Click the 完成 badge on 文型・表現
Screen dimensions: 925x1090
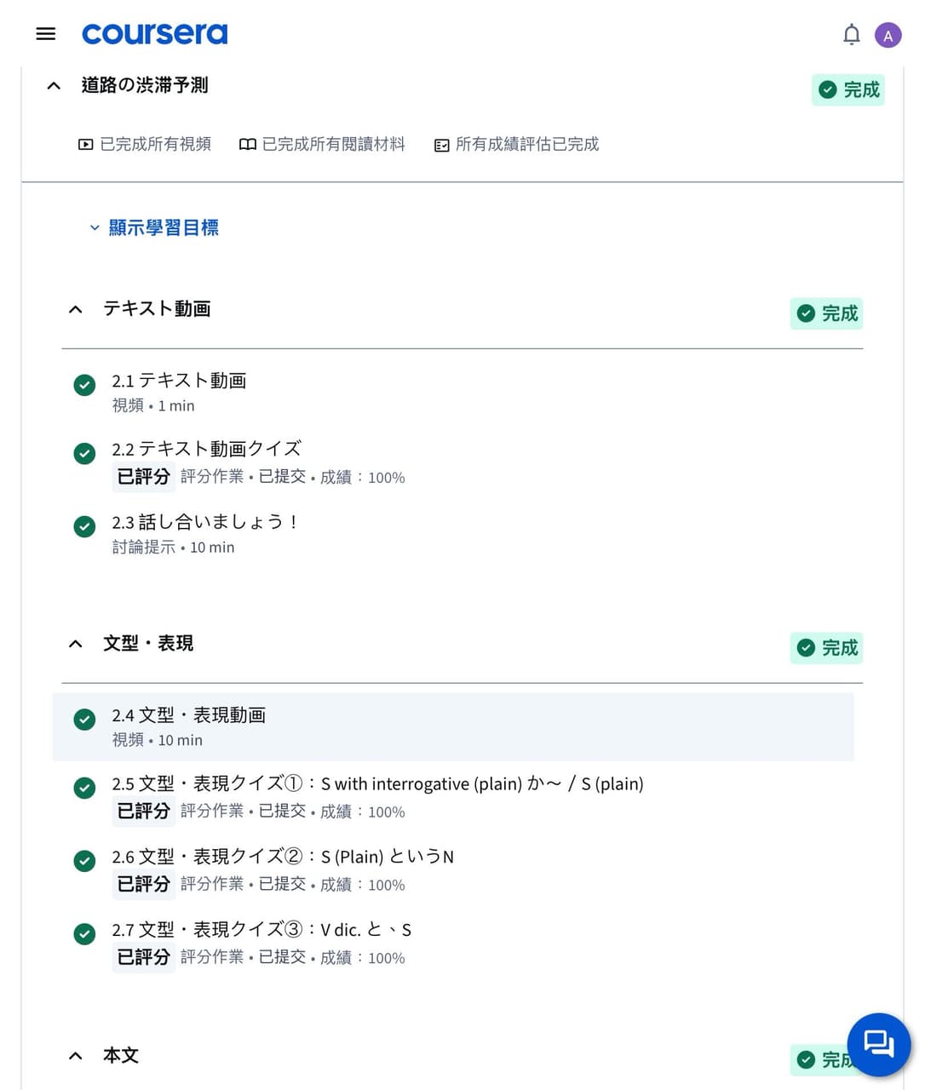point(825,648)
